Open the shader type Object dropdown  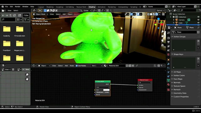point(44,66)
